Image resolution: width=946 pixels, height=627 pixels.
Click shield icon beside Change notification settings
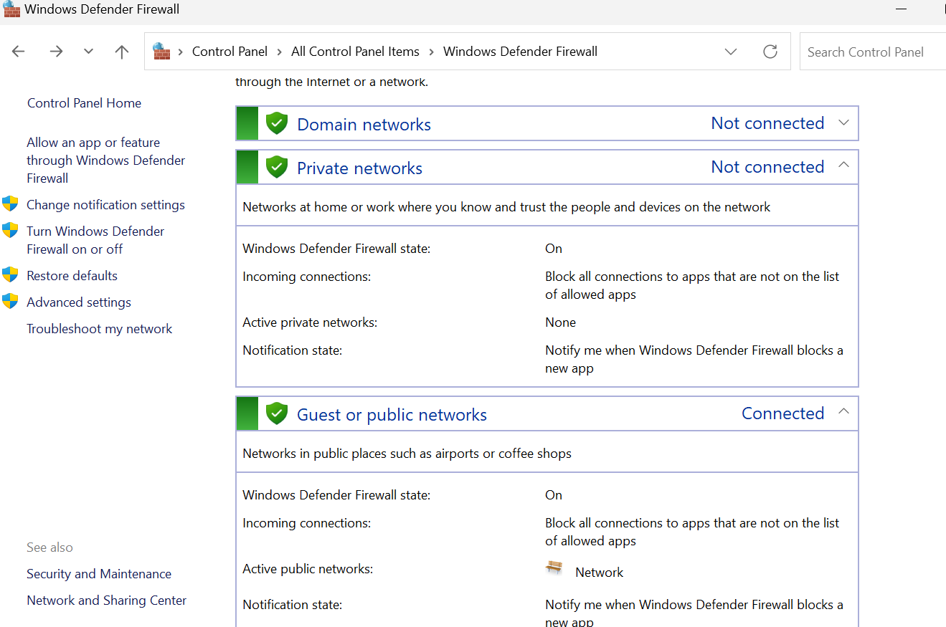[10, 204]
